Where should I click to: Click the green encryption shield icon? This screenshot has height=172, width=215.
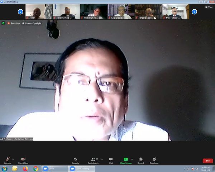tap(4, 23)
